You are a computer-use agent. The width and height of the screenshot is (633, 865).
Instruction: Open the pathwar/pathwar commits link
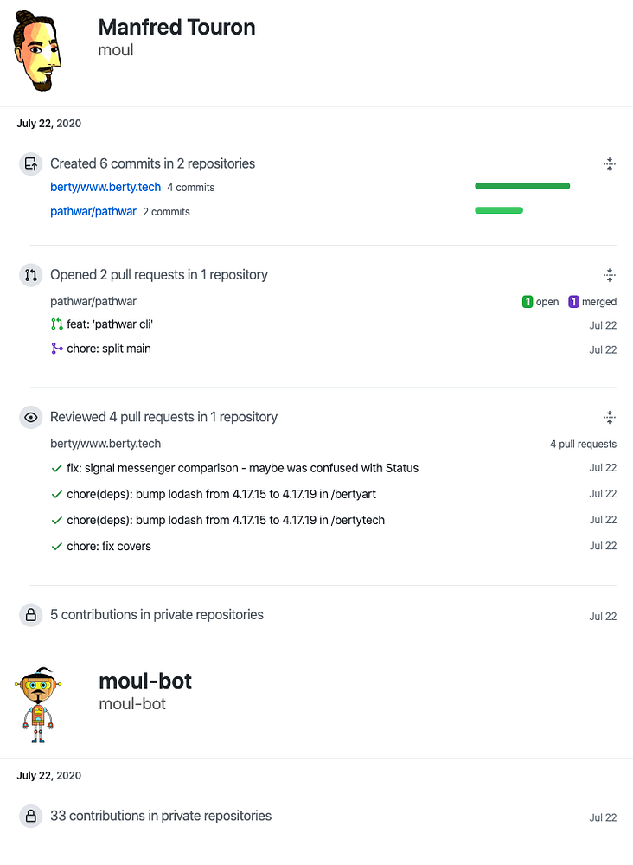93,211
